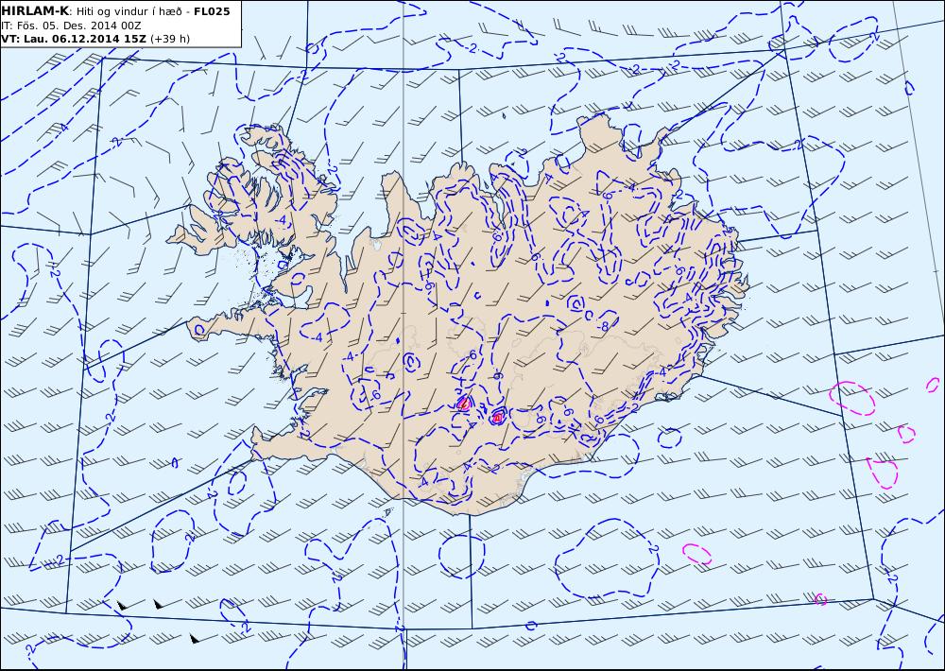
Task: Select the initial time line 'IT: Fös. 05. Des. 2014 00Z'
Action: (x=71, y=26)
